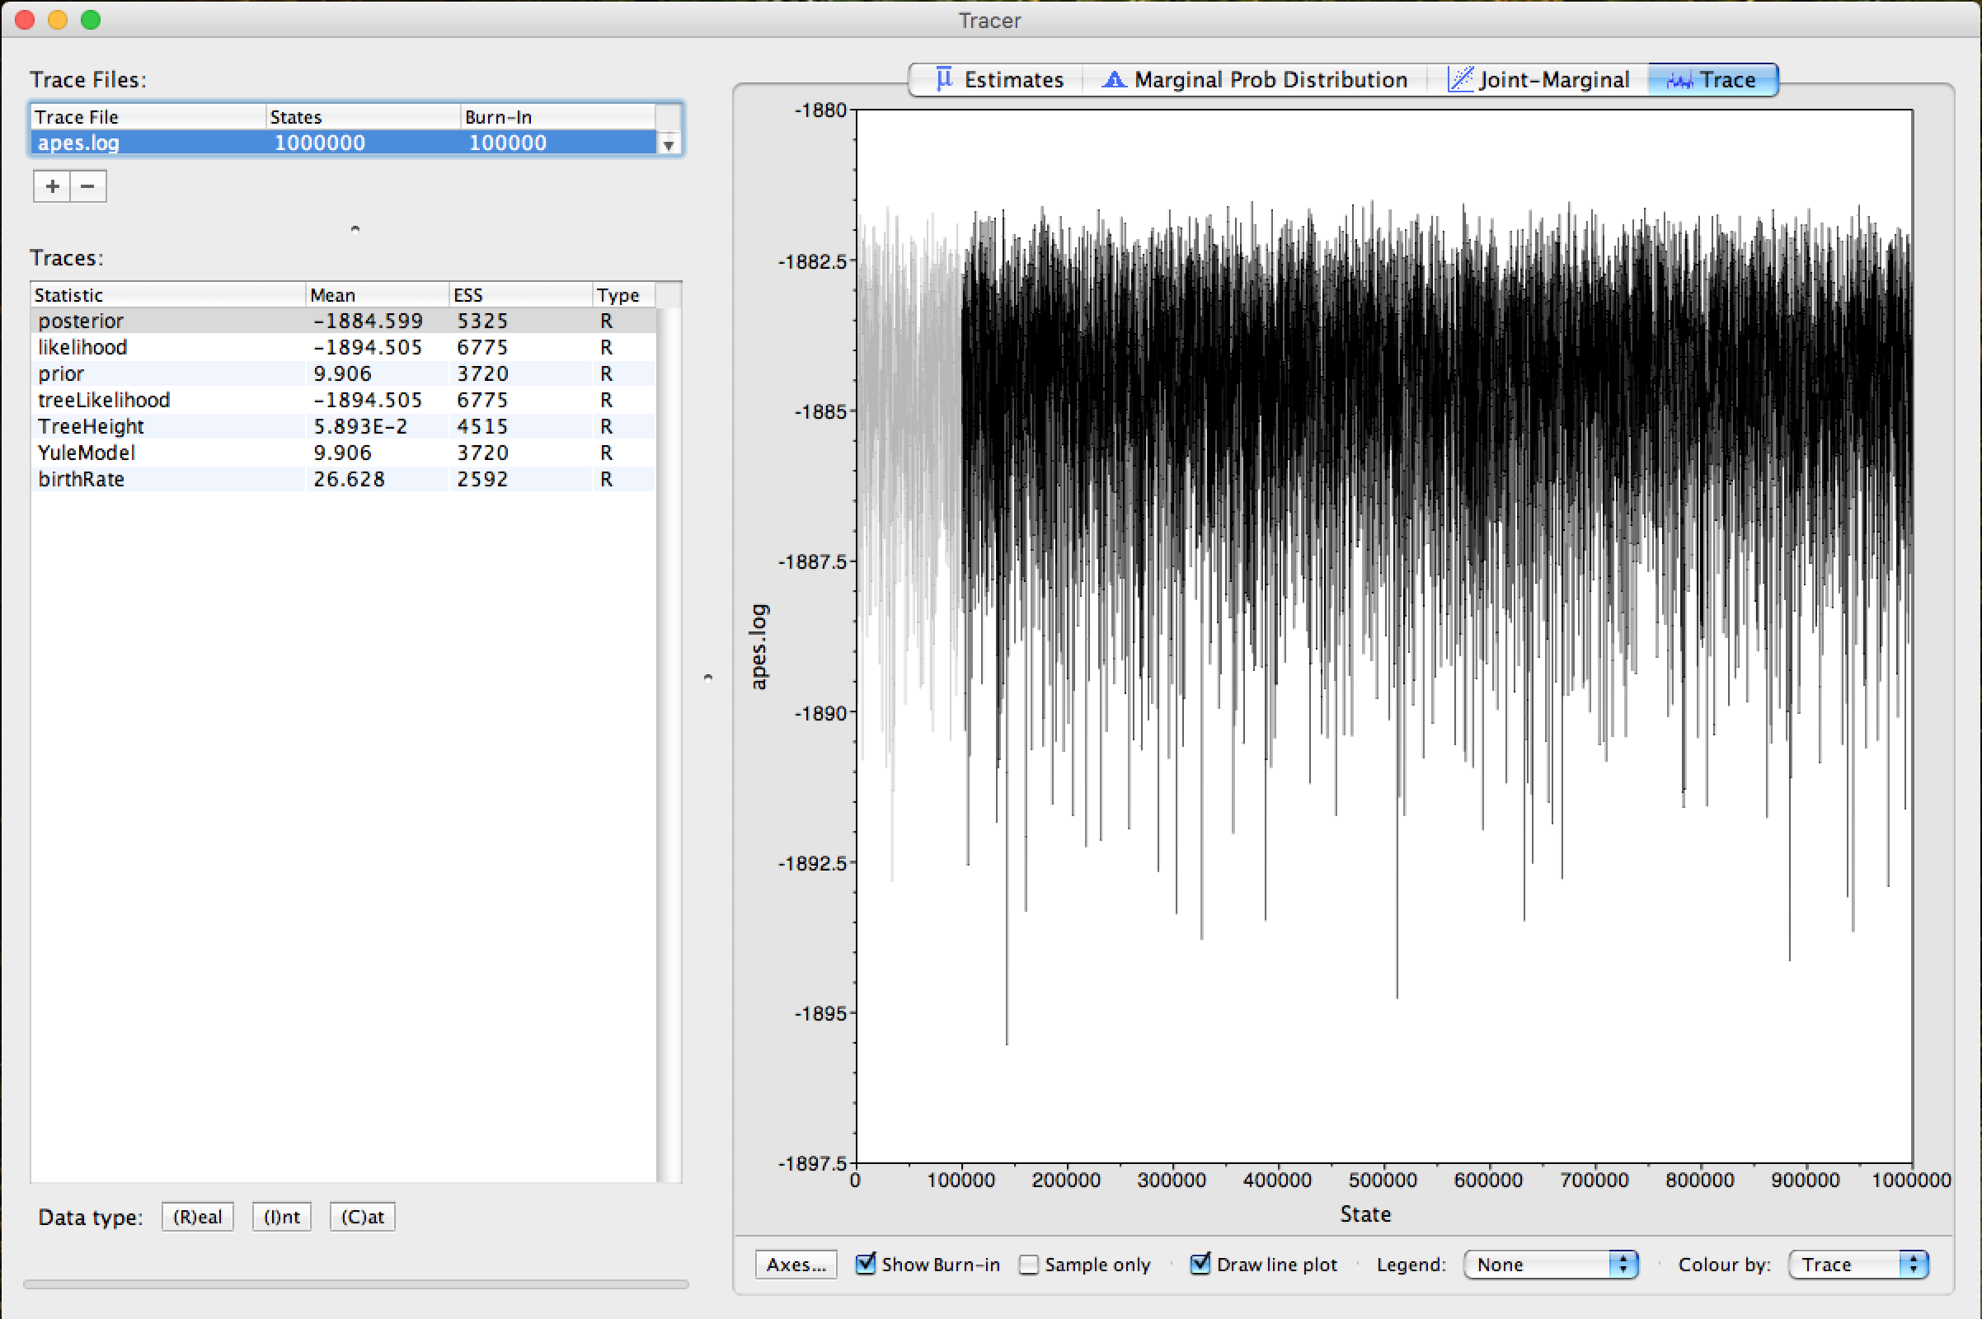The image size is (1982, 1319).
Task: Click the Marginal Prob Distribution triangle icon
Action: [x=1114, y=79]
